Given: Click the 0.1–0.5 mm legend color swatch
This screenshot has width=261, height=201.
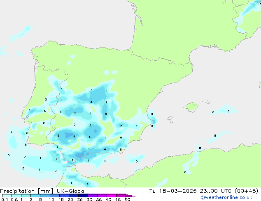Looking at the screenshot, I should 7,196.
